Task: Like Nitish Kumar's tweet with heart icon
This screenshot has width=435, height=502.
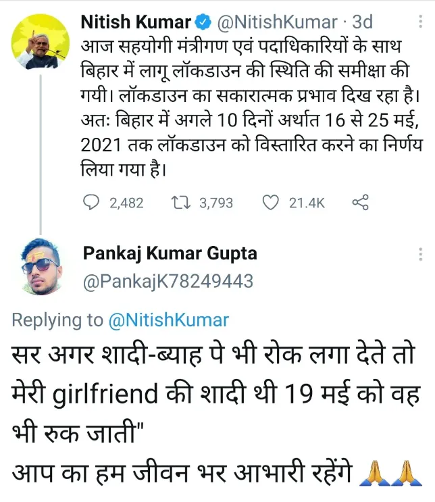Action: click(271, 203)
